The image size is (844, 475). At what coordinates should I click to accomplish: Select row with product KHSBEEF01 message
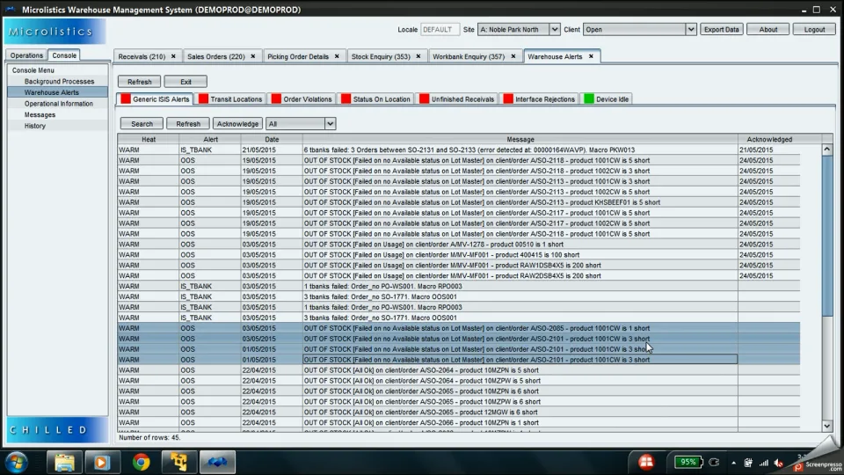459,202
